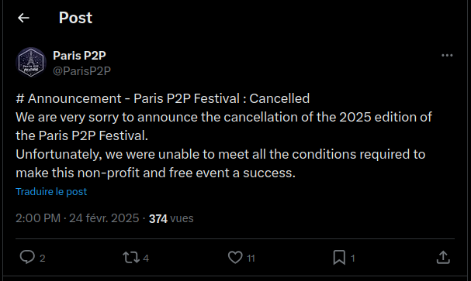Open the 374 vues view count
This screenshot has width=471, height=281.
[x=171, y=218]
